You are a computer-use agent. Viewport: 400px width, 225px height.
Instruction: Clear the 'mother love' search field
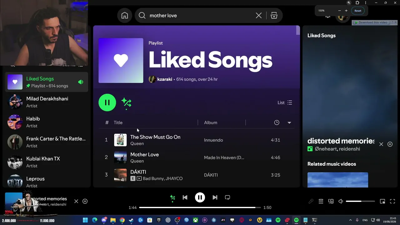tap(259, 16)
